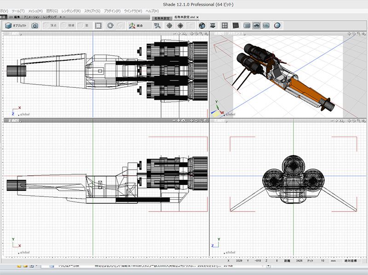Switch to the UV 編集 layout tab
The image size is (368, 275).
(x=14, y=17)
